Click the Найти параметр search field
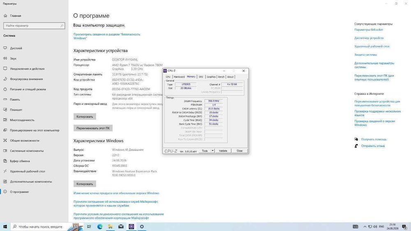411x231 pixels. click(x=34, y=25)
